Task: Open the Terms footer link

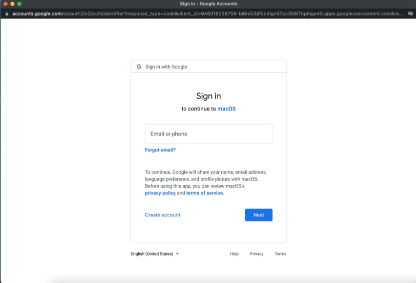Action: pos(281,254)
